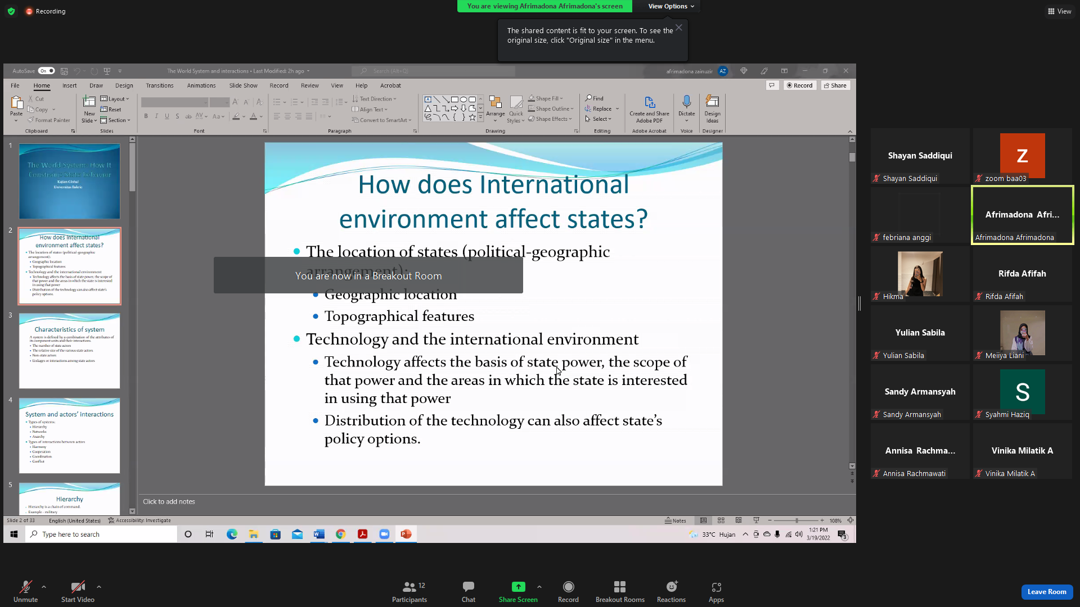
Task: Open the Participants panel
Action: coord(409,591)
